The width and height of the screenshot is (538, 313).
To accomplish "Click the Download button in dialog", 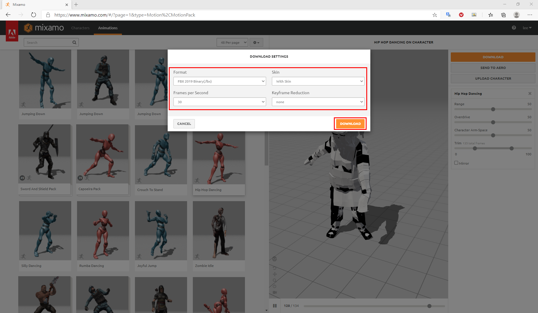I will pyautogui.click(x=350, y=124).
